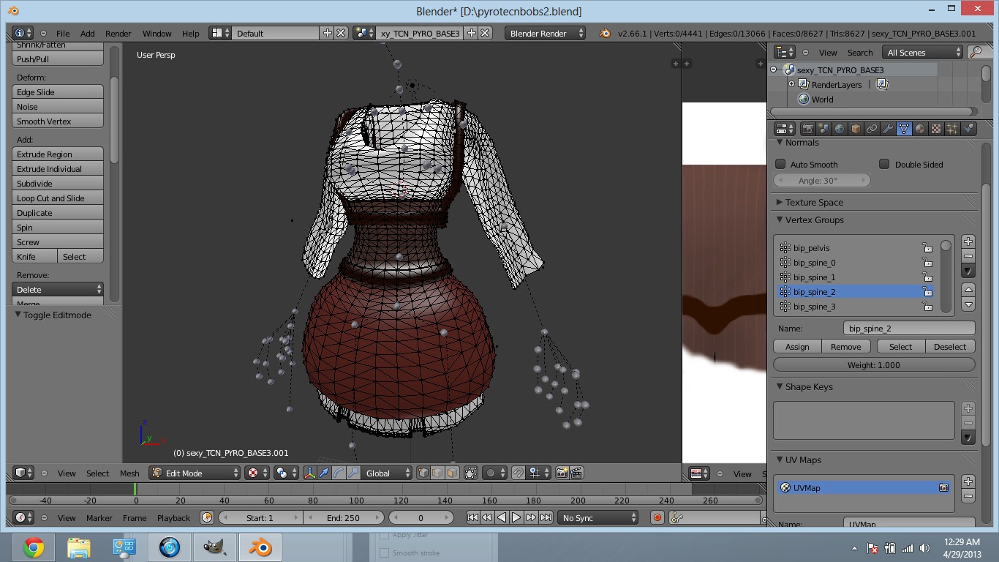Screen dimensions: 999x562
Task: Click the Assign button under Vertex Groups
Action: (797, 346)
